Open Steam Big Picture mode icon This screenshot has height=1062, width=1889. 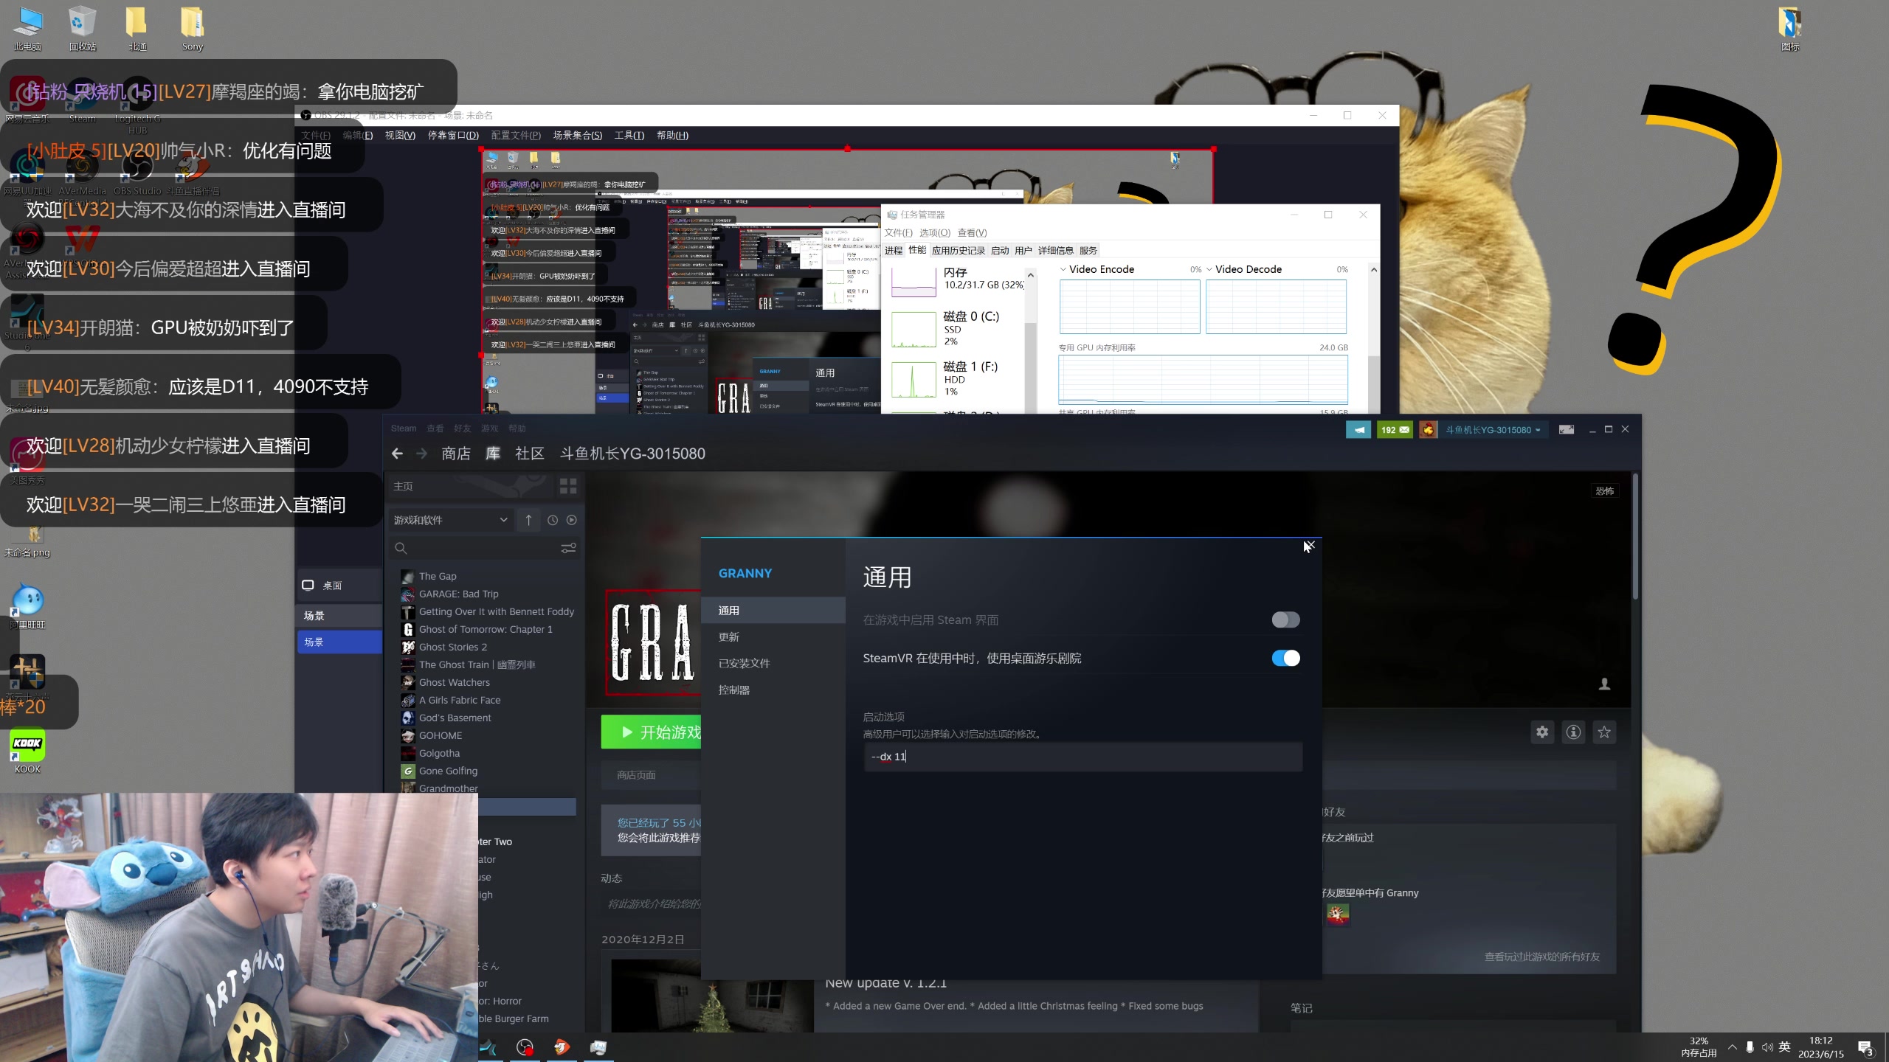click(x=1566, y=430)
